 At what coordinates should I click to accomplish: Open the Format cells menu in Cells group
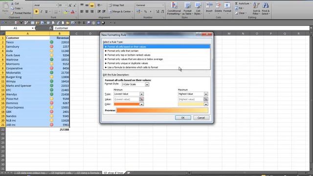click(227, 8)
